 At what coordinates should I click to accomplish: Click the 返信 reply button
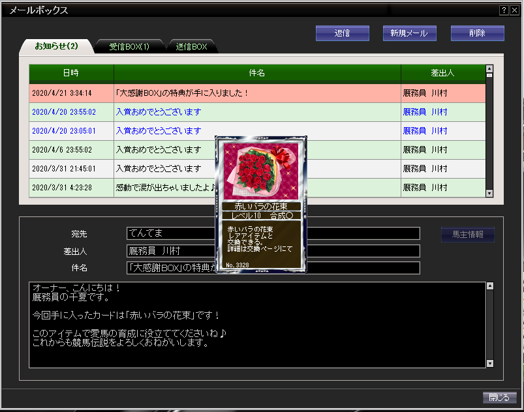tap(343, 33)
